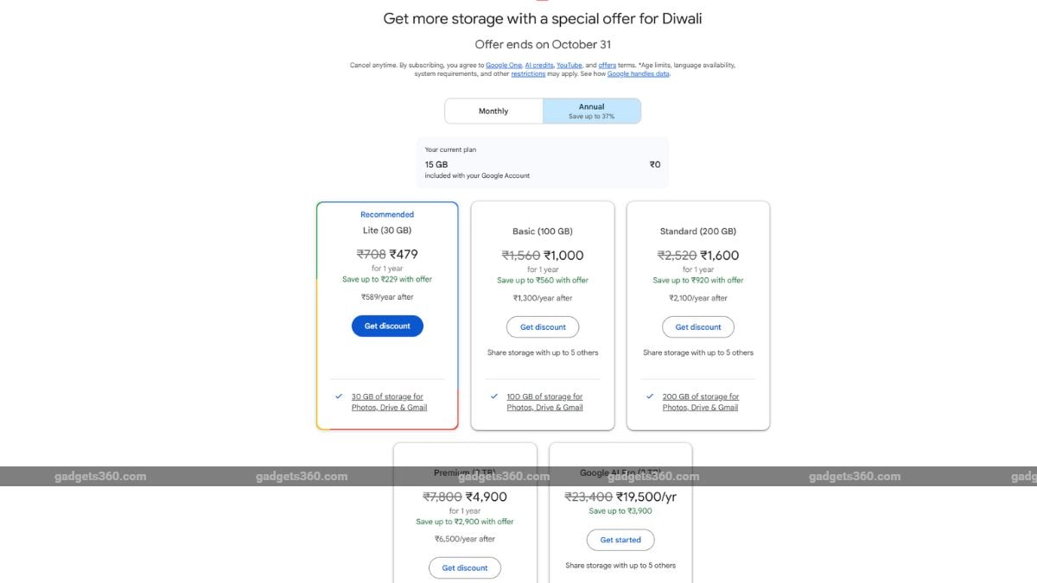Click the checkmark icon in the Standard plan
Screen dimensions: 1037x583
tap(650, 396)
